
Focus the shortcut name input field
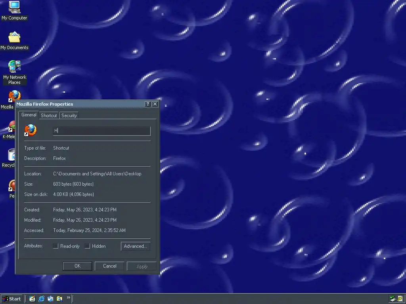[x=102, y=131]
